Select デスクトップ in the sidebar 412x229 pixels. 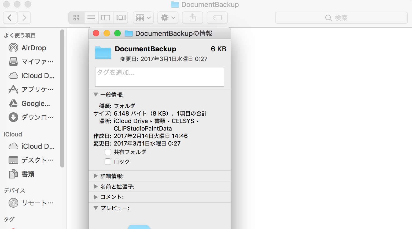[x=37, y=160]
